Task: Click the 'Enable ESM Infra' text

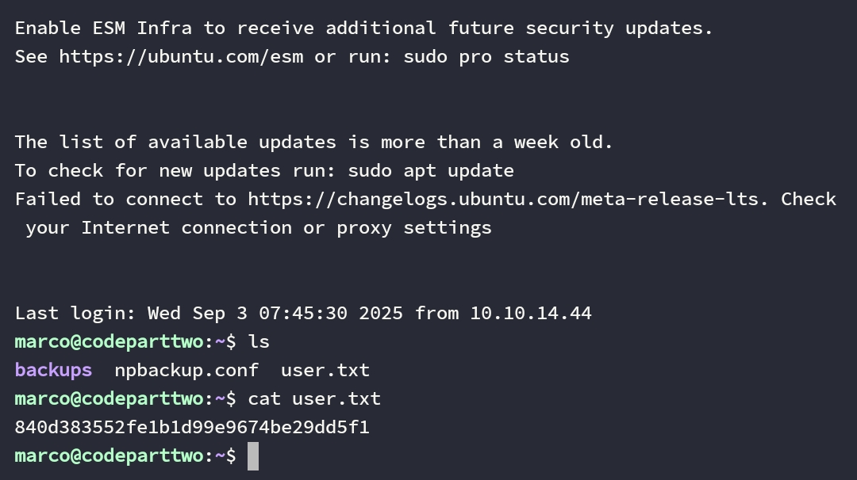Action: 103,29
